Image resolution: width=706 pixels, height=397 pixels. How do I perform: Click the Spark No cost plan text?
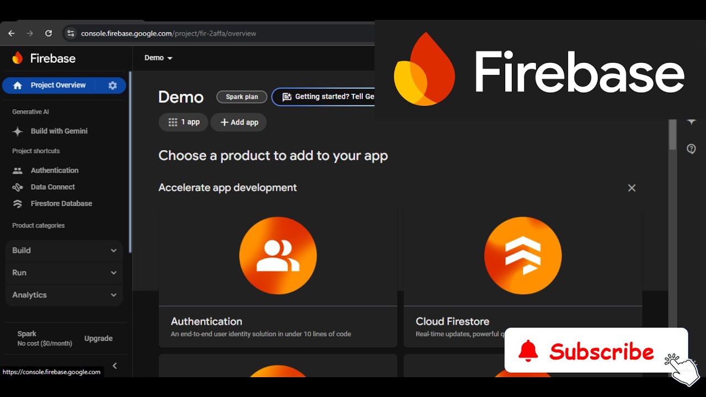tap(45, 339)
